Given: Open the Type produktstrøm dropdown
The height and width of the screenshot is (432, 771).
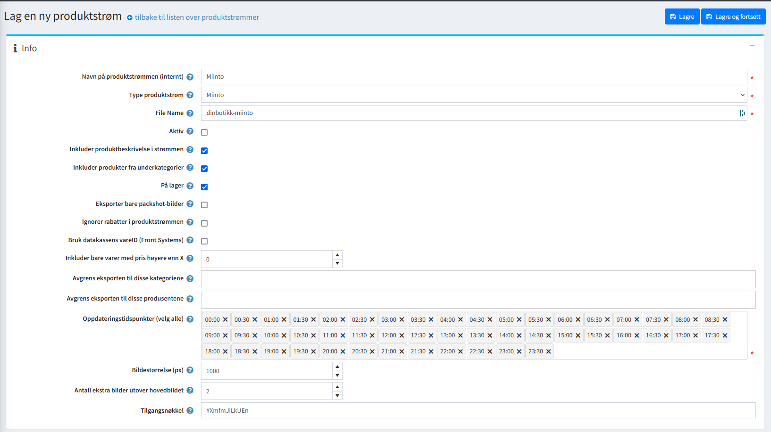Looking at the screenshot, I should coord(473,95).
